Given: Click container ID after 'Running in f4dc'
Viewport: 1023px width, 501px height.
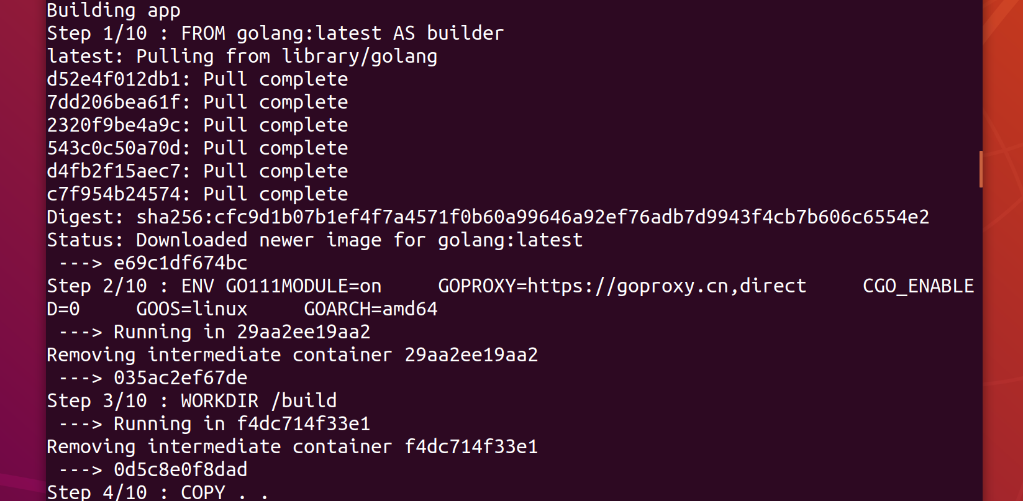Looking at the screenshot, I should click(303, 424).
